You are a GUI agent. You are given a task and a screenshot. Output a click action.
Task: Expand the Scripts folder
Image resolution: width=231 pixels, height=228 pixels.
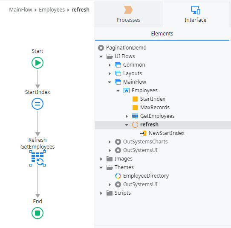[x=101, y=193]
